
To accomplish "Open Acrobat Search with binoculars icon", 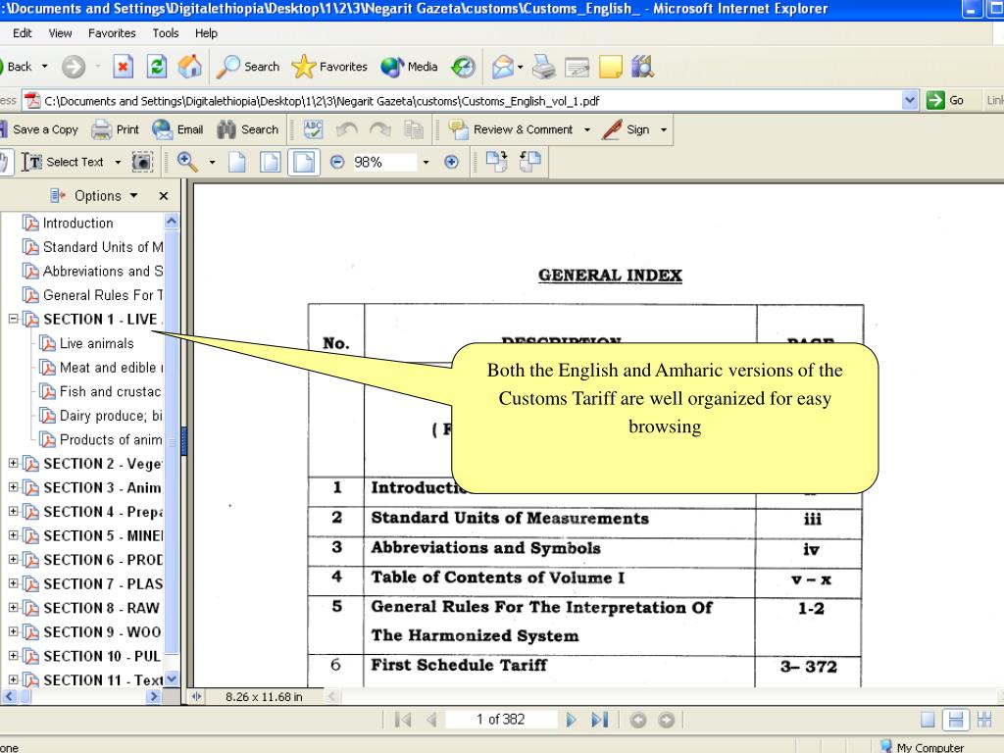I will (x=248, y=129).
